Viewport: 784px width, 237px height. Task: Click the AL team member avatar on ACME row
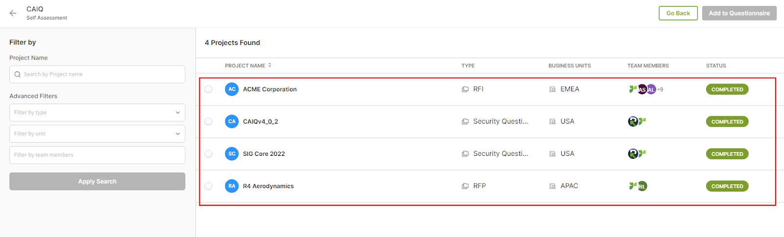click(651, 89)
